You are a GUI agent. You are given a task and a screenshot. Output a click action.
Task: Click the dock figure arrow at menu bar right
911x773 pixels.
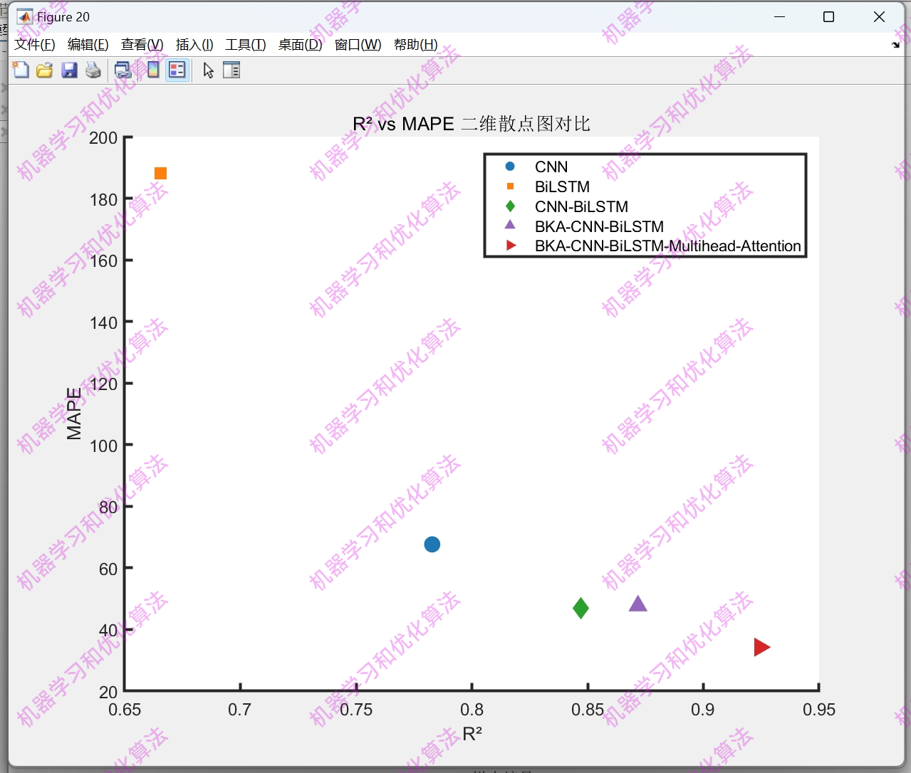(895, 45)
